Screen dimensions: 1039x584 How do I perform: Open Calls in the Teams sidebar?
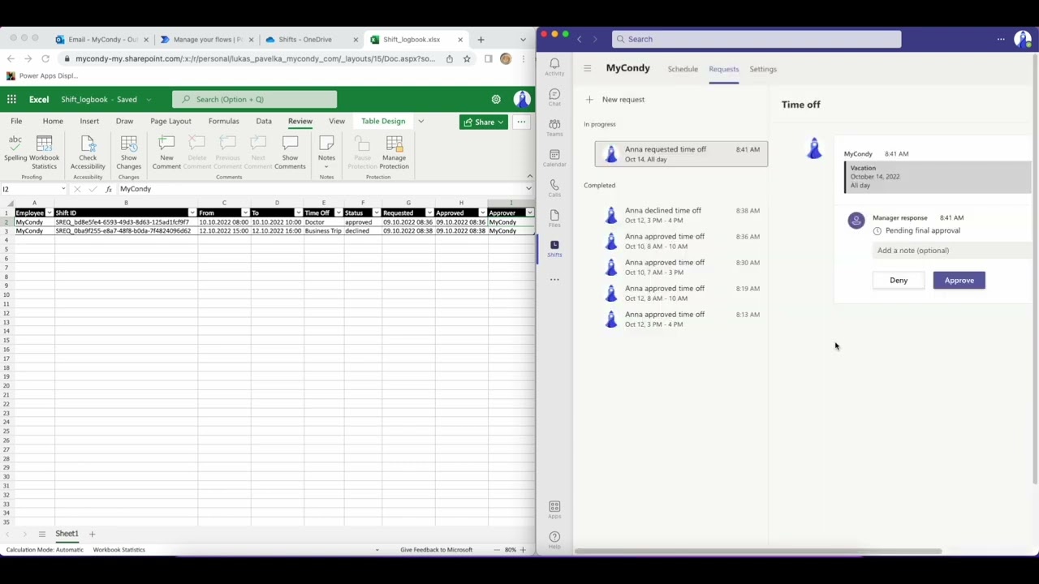[554, 188]
